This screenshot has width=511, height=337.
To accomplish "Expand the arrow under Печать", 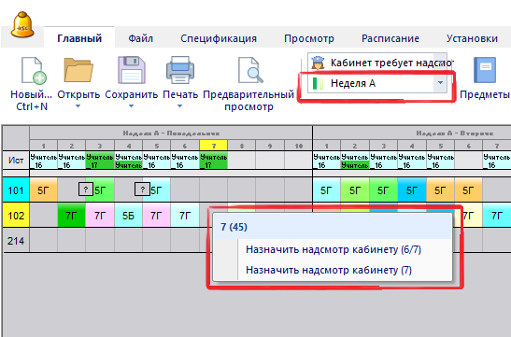I will [x=179, y=106].
